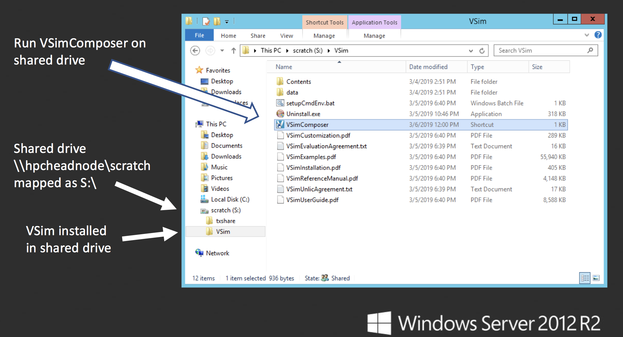
Task: Click the Name column header
Action: pos(284,67)
